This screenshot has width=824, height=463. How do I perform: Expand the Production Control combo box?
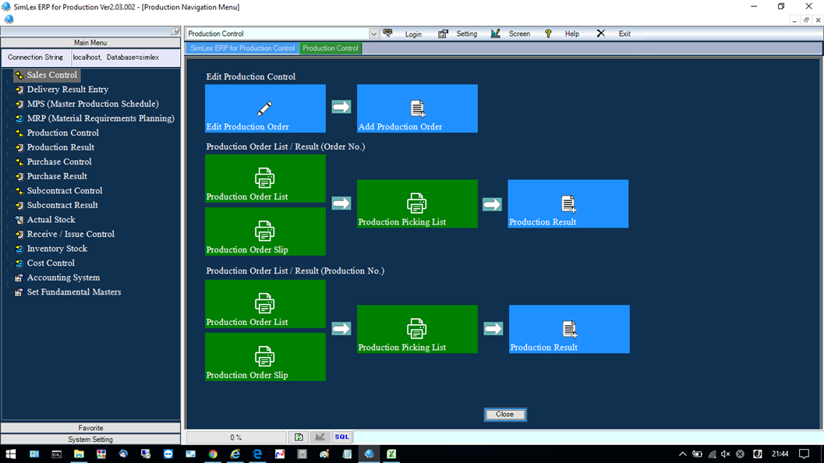(x=373, y=34)
